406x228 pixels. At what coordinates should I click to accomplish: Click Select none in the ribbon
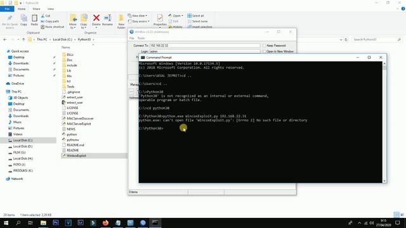click(197, 21)
